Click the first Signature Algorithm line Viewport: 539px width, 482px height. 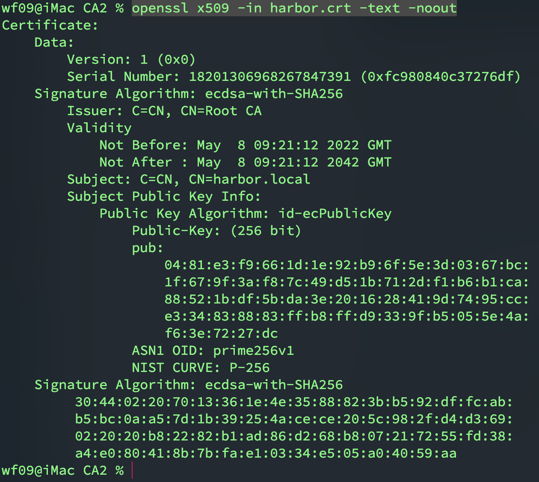tap(188, 94)
